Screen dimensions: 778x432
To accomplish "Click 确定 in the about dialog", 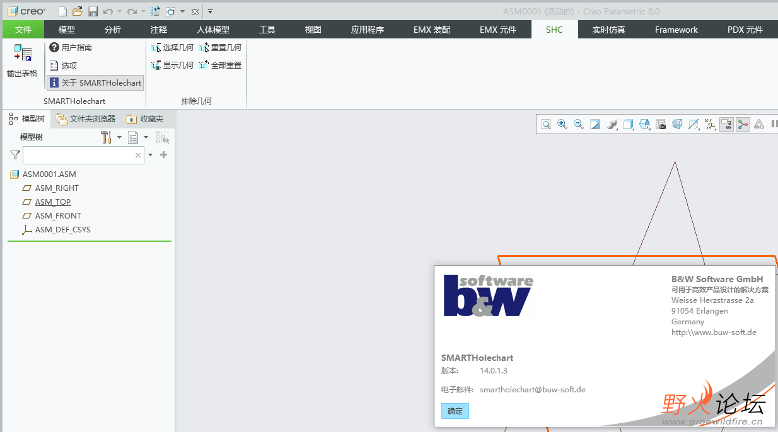I will pyautogui.click(x=455, y=411).
